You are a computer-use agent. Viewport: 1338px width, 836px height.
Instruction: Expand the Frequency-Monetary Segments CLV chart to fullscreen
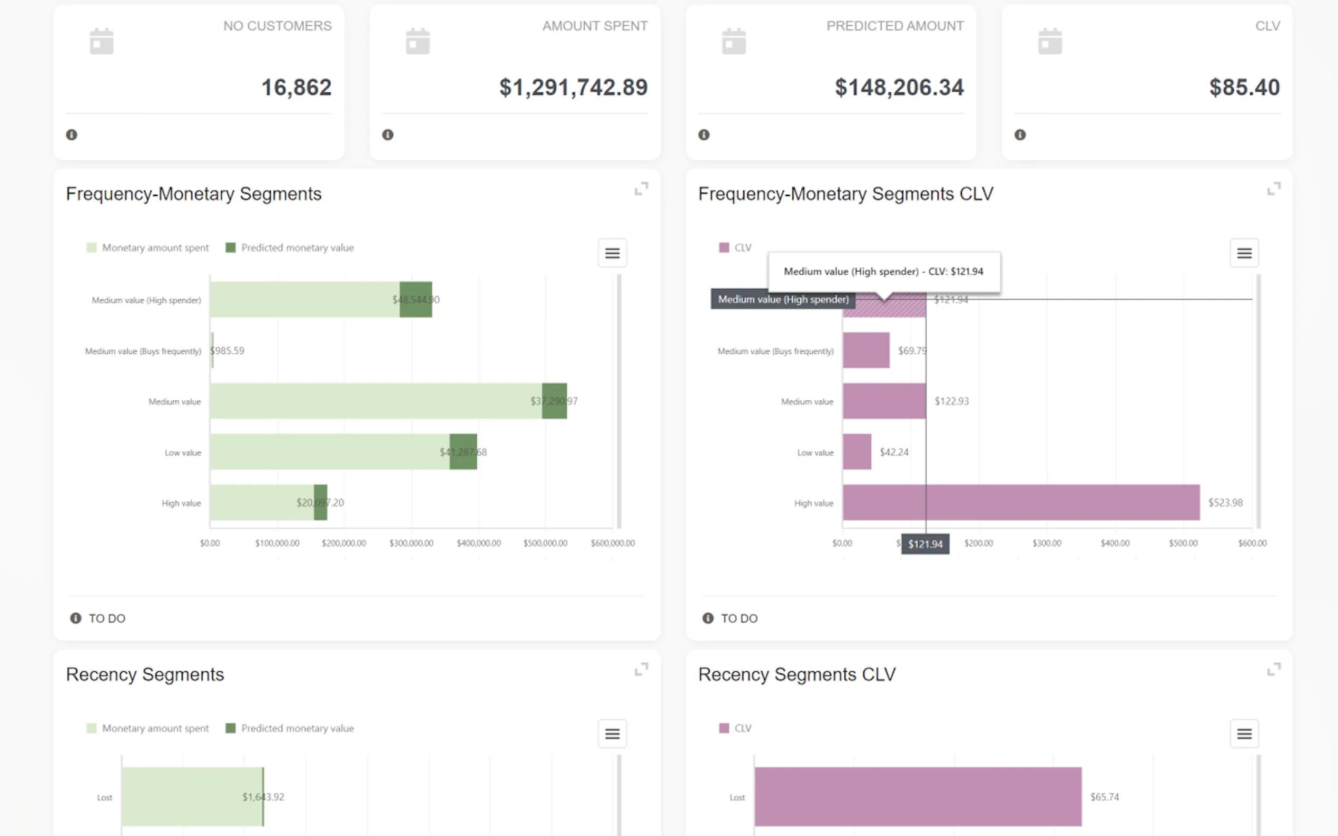[1274, 189]
